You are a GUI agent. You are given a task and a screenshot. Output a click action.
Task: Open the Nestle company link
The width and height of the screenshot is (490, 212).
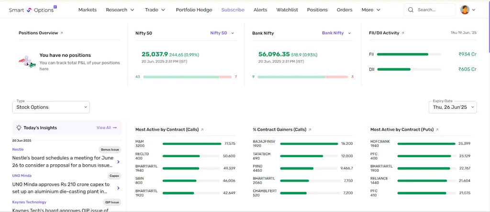point(18,149)
